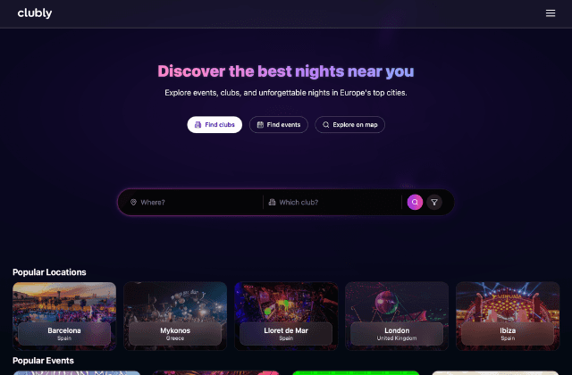Switch to the Find events tab
The image size is (572, 375).
pyautogui.click(x=279, y=125)
